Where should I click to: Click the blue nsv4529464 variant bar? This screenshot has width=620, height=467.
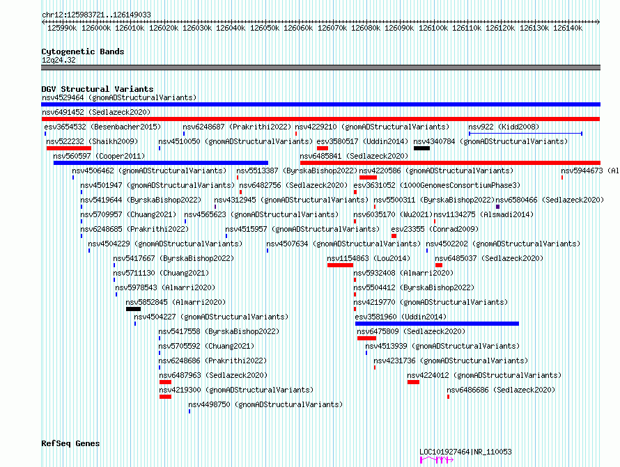tap(320, 104)
